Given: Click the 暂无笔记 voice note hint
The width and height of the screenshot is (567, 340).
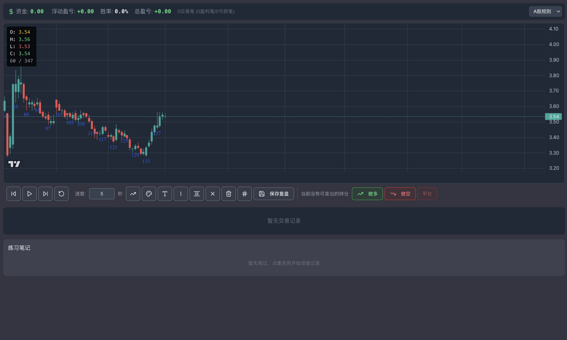Looking at the screenshot, I should click(x=284, y=263).
